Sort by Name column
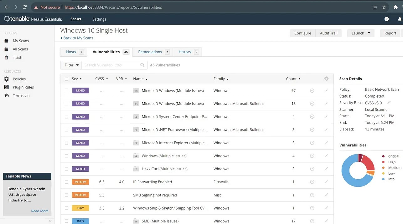Image resolution: width=403 pixels, height=224 pixels. (140, 79)
